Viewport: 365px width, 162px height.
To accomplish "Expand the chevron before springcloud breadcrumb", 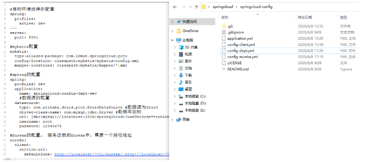I will pyautogui.click(x=209, y=7).
